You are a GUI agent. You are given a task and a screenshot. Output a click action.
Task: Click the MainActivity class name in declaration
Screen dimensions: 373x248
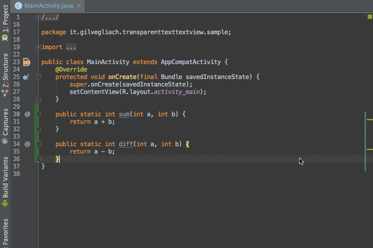coord(108,62)
